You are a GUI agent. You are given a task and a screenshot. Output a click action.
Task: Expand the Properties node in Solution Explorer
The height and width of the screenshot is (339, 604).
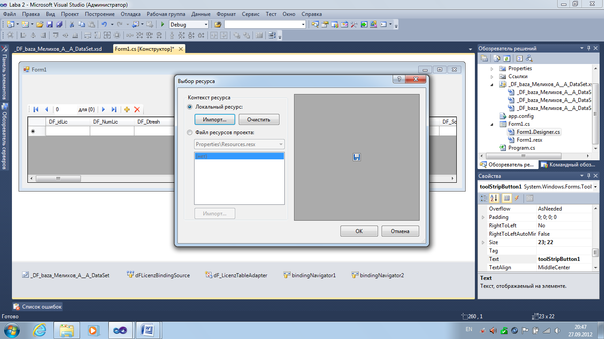click(493, 68)
